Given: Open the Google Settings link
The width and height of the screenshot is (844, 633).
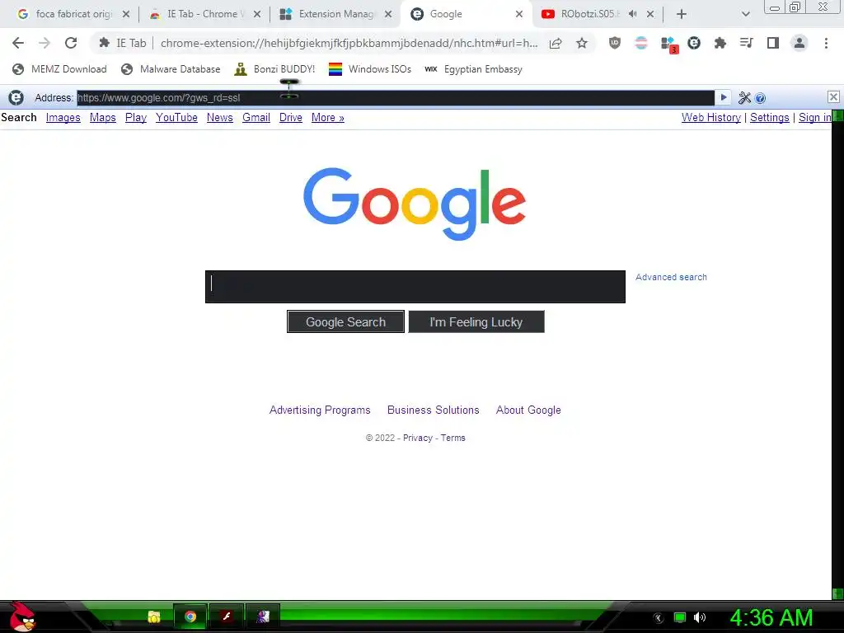Looking at the screenshot, I should tap(769, 117).
